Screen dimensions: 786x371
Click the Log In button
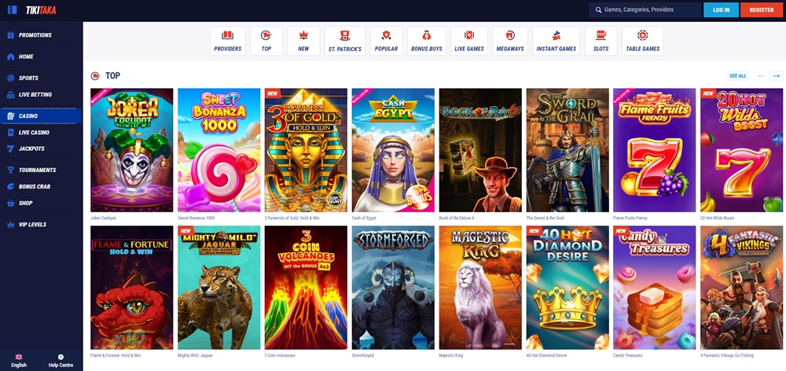click(721, 9)
